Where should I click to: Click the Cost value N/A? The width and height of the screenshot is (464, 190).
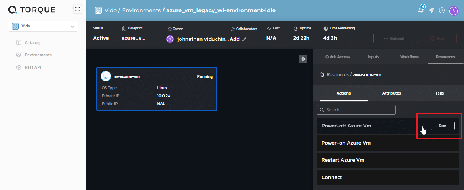[x=271, y=38]
